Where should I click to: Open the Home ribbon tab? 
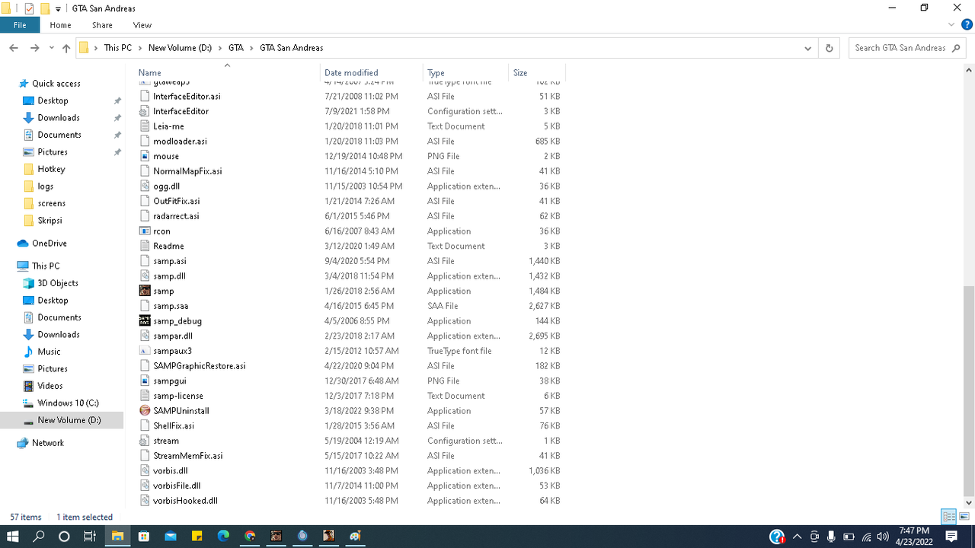[x=60, y=25]
